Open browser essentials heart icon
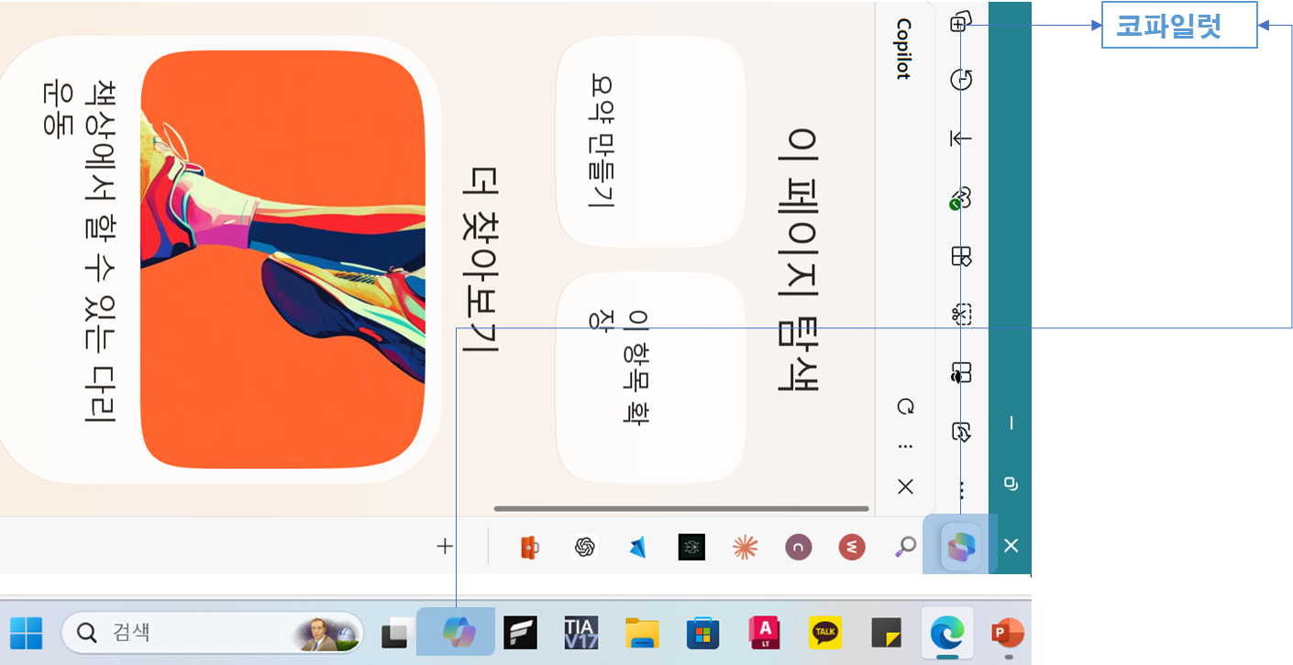 point(960,198)
